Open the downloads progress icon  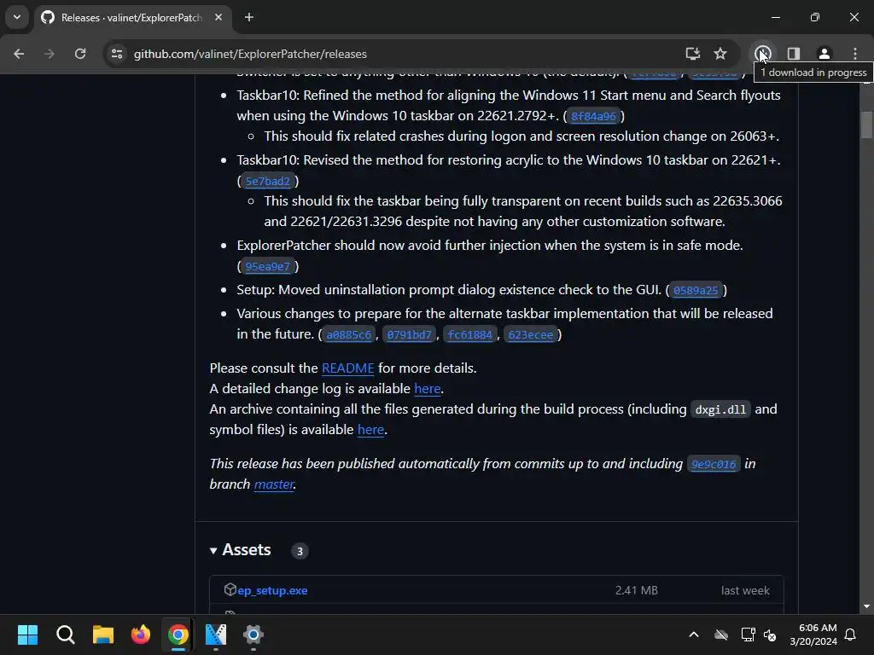click(x=763, y=54)
